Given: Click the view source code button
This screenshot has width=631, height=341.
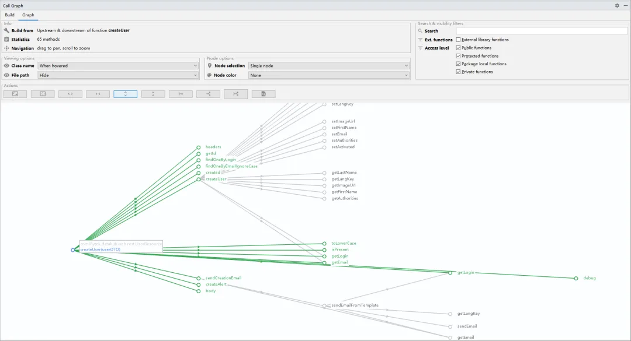Looking at the screenshot, I should [x=264, y=94].
